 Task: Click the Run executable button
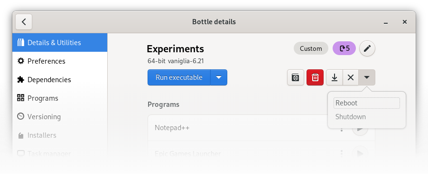coord(179,77)
